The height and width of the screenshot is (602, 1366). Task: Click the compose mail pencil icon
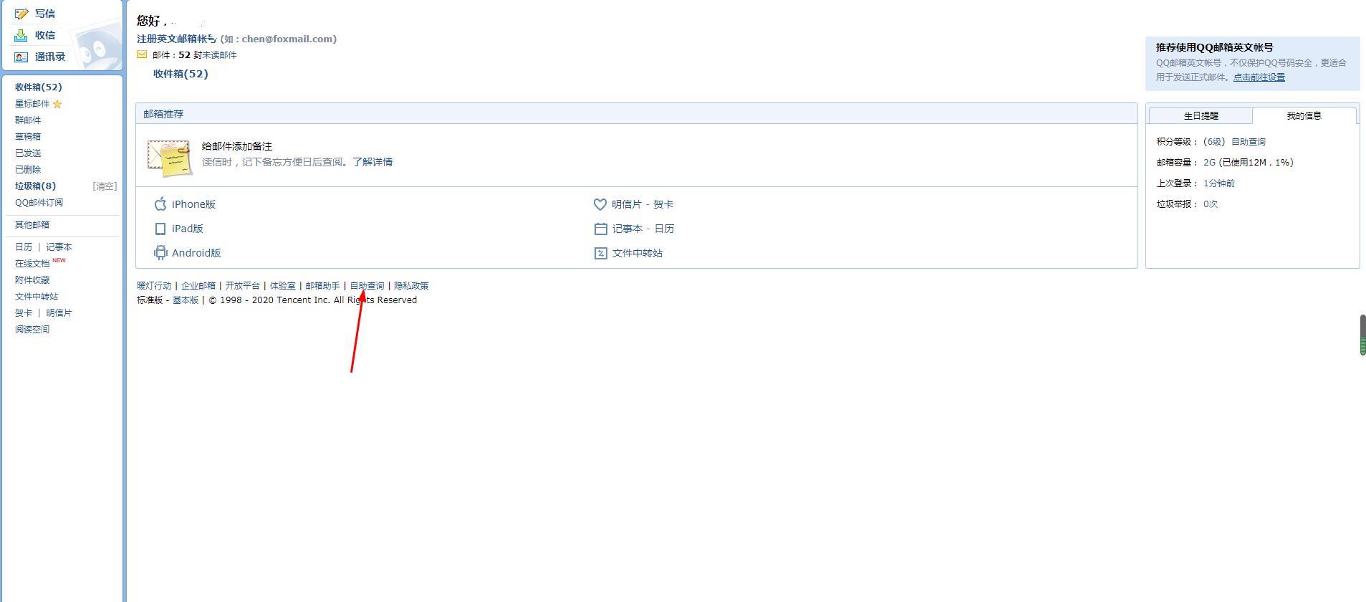(x=21, y=14)
